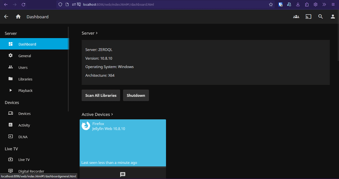Click the Cast to device icon

[x=308, y=17]
